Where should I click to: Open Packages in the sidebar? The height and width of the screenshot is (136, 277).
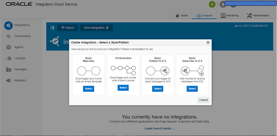pyautogui.click(x=21, y=69)
